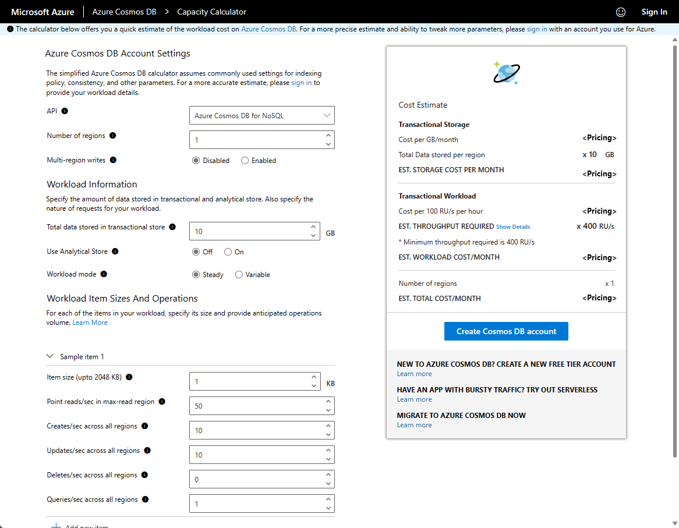
Task: Click the Number of regions info icon
Action: tap(113, 135)
